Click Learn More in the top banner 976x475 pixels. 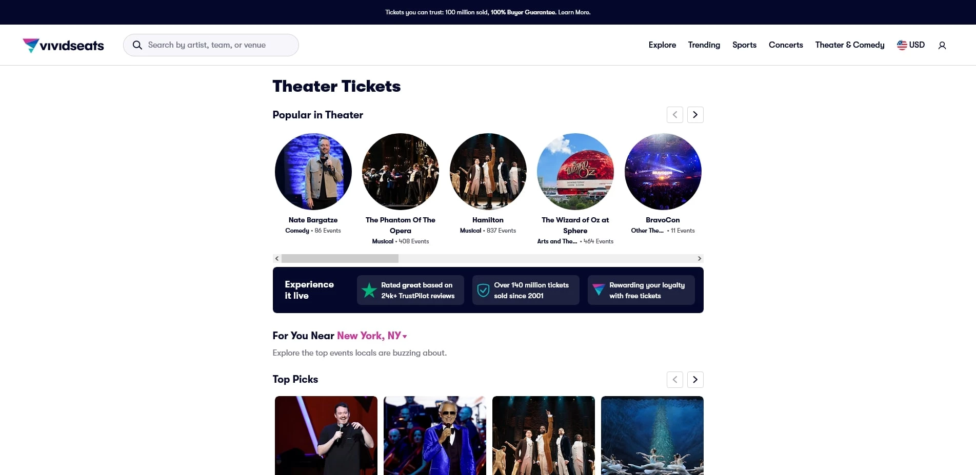574,12
